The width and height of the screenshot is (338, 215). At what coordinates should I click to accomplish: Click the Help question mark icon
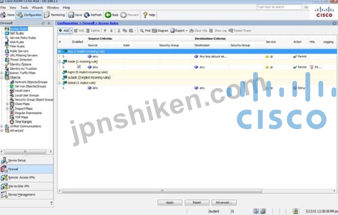(x=145, y=15)
